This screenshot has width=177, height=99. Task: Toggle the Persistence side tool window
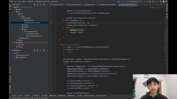tap(10, 89)
